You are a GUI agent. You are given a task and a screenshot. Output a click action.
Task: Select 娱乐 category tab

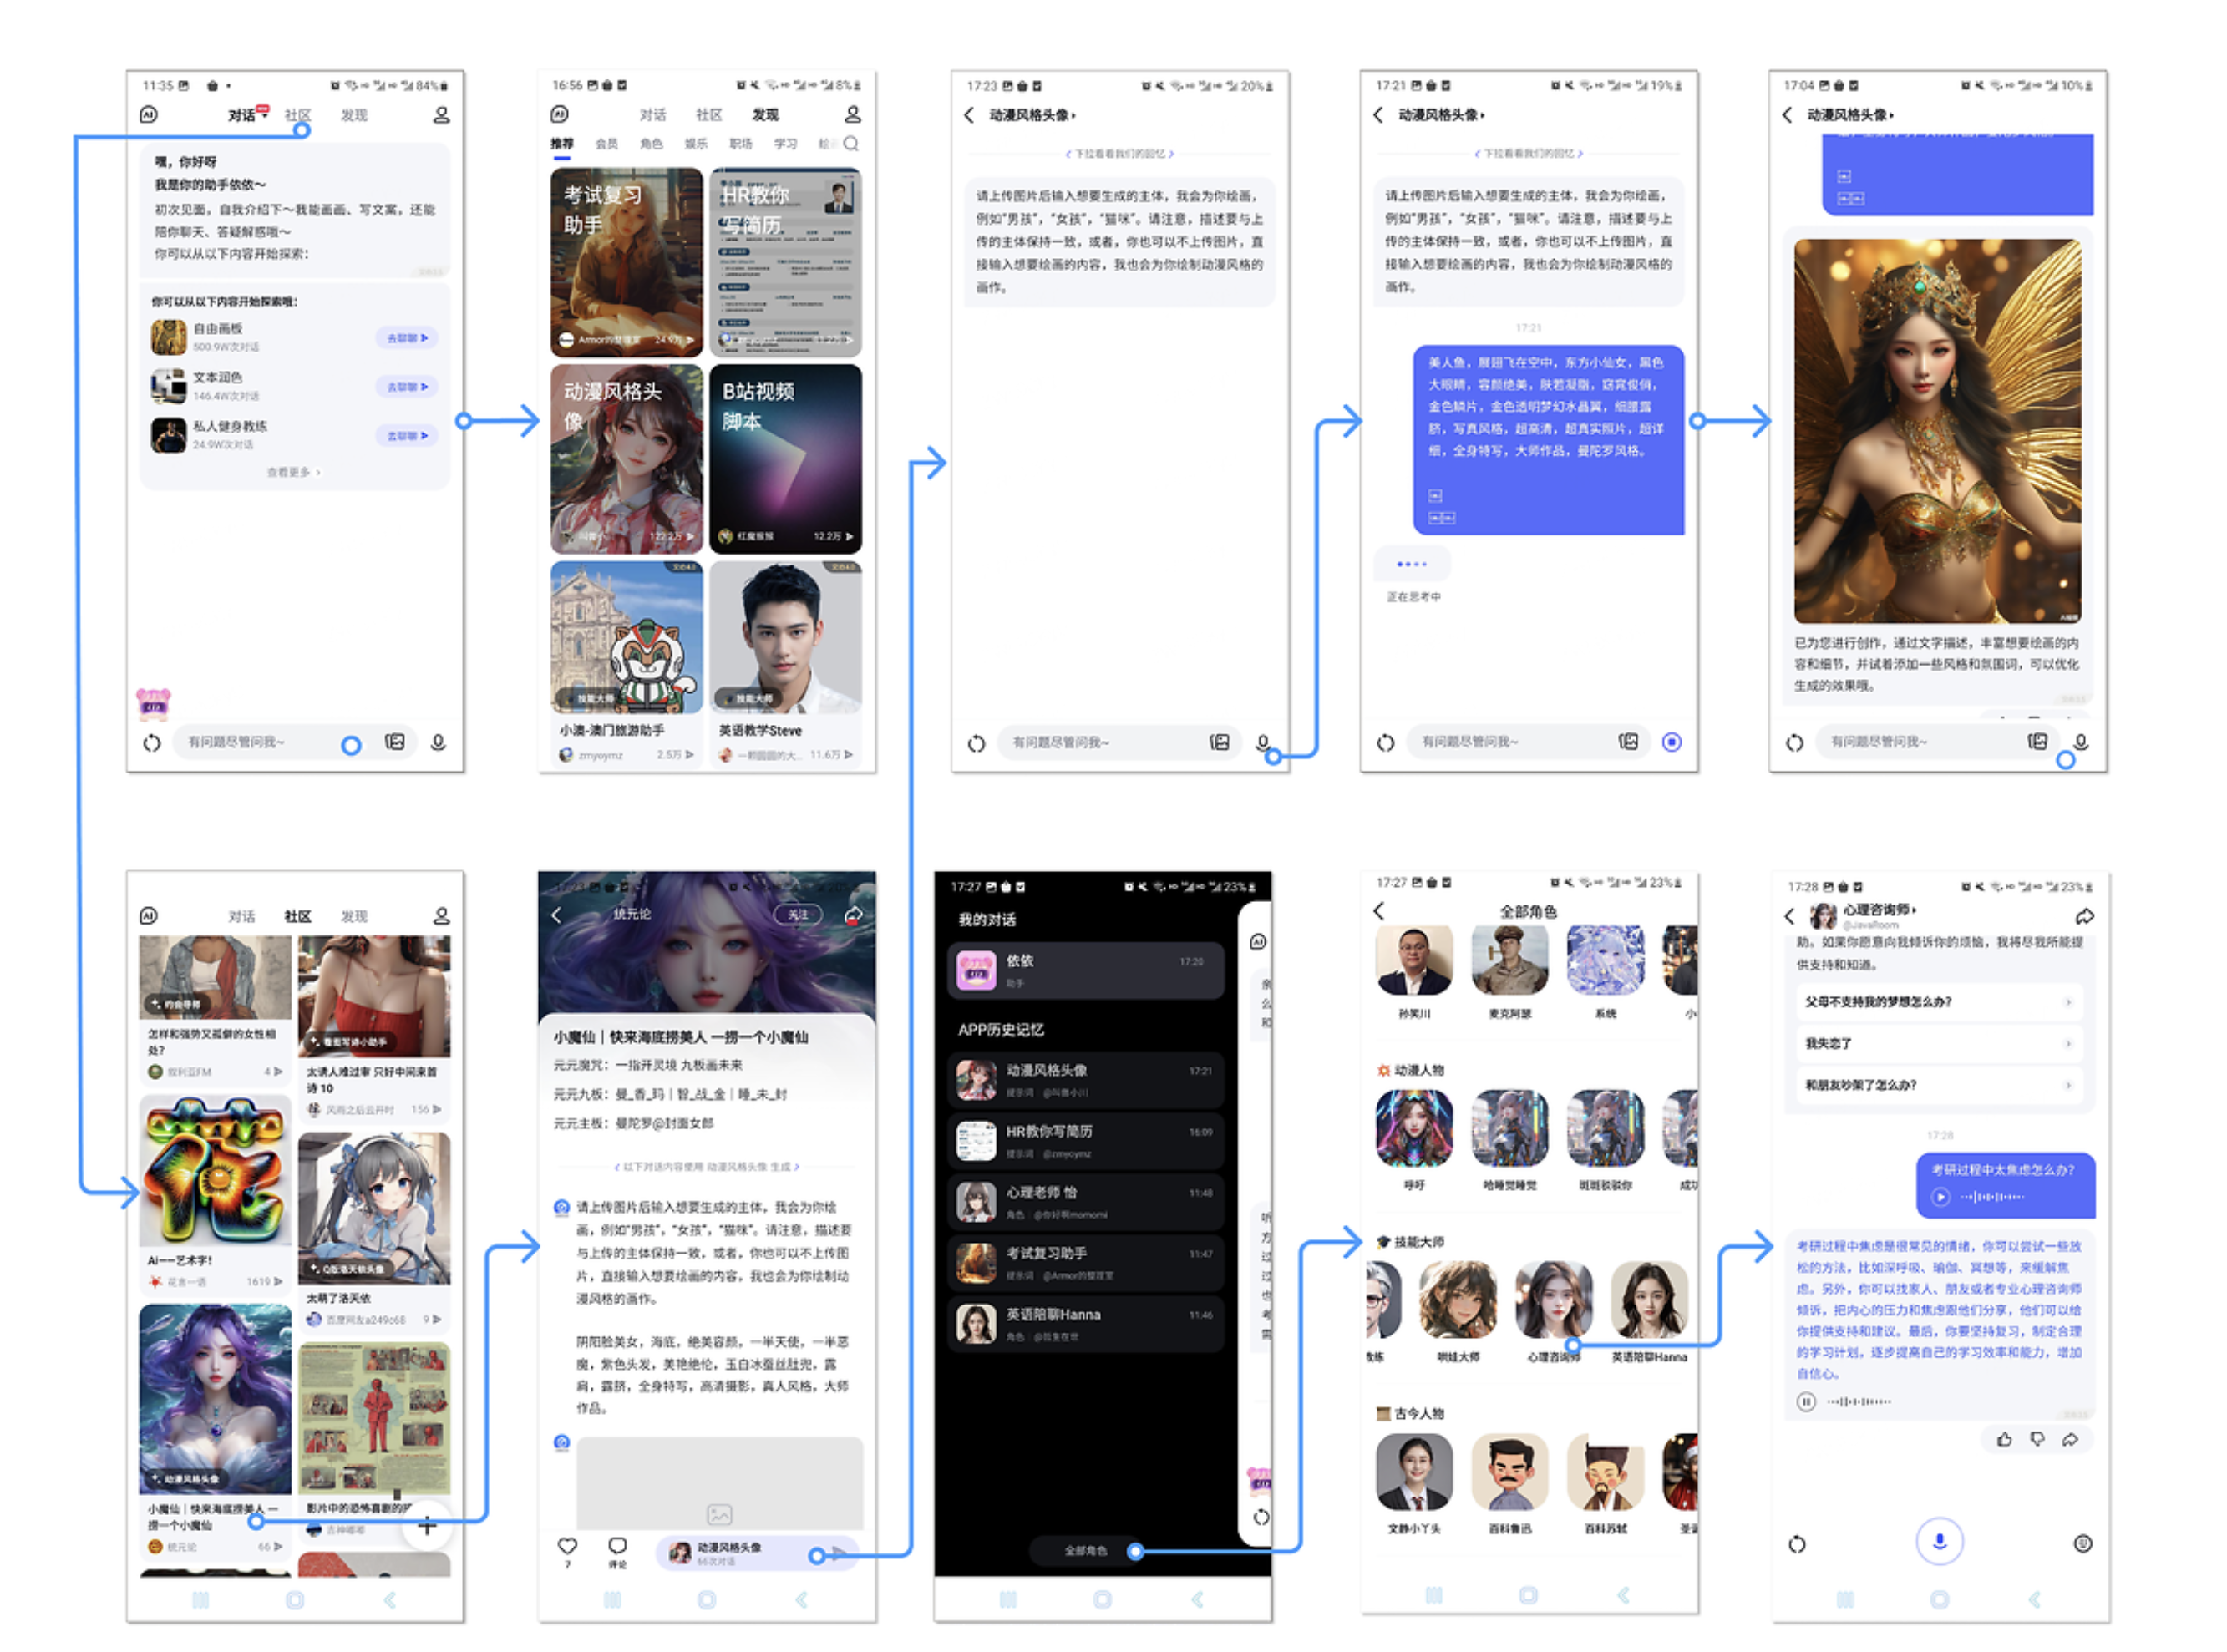[695, 144]
